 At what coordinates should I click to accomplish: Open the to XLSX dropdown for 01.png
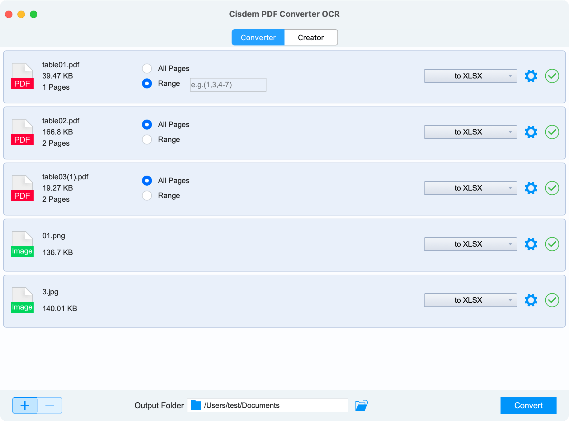tap(470, 244)
